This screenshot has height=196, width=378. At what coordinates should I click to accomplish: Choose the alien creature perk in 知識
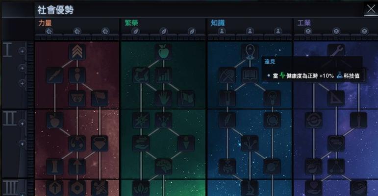pyautogui.click(x=227, y=167)
